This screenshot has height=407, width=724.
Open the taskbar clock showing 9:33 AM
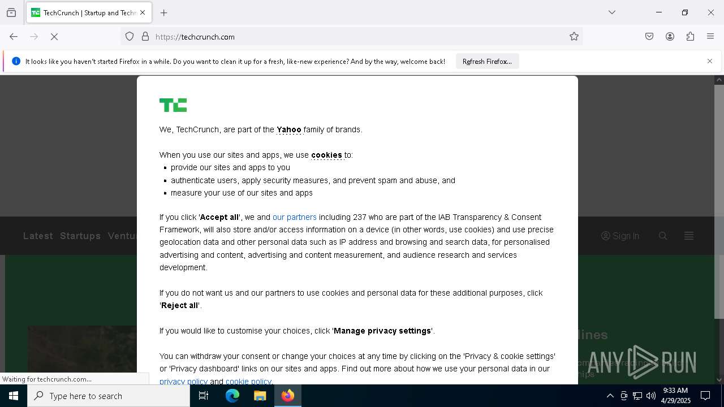pyautogui.click(x=676, y=396)
